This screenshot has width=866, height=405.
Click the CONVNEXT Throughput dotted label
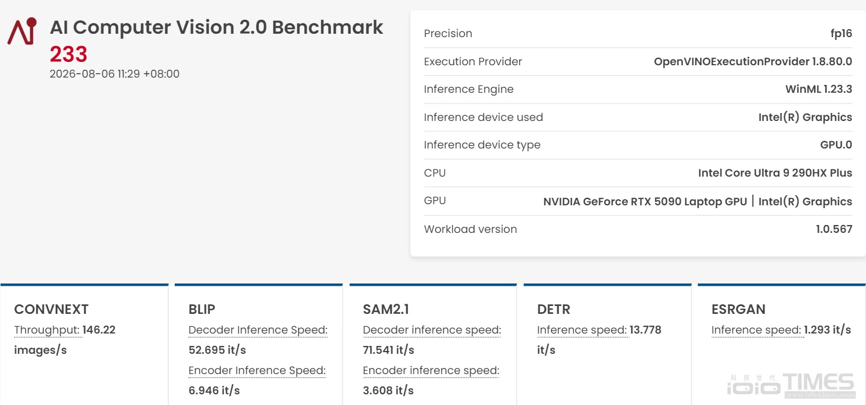point(48,330)
